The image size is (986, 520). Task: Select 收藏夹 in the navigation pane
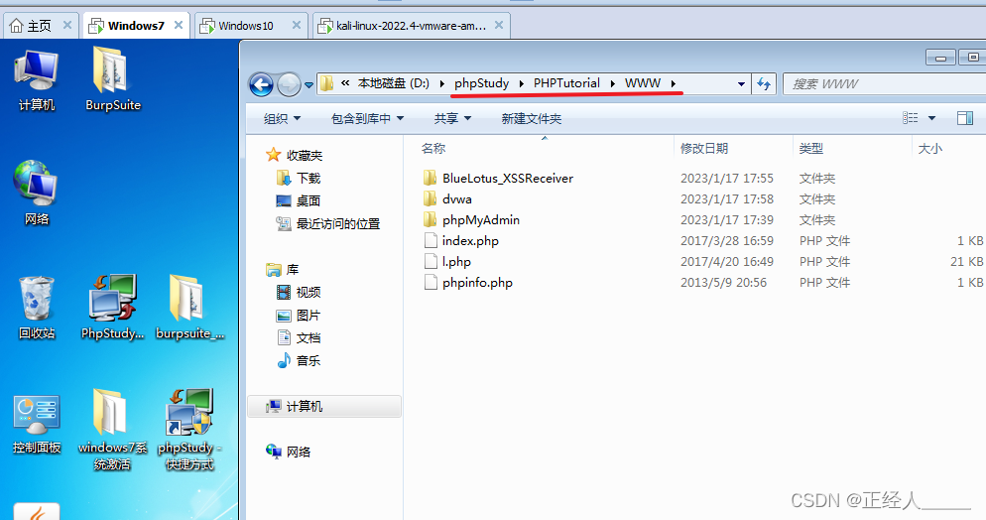click(295, 155)
